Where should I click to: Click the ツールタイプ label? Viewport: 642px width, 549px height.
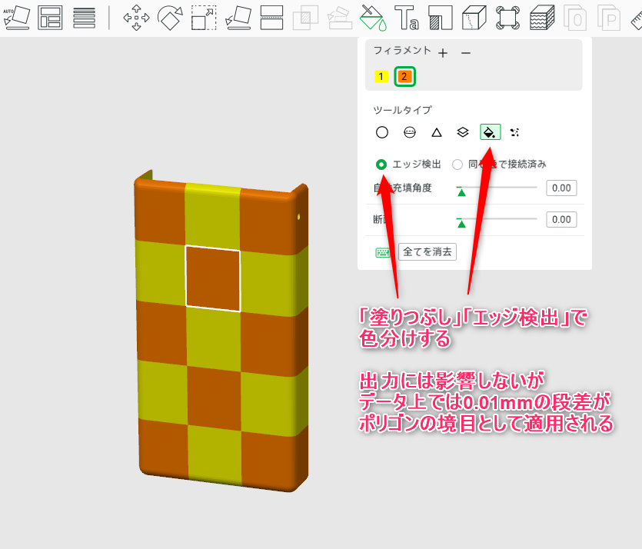pos(402,110)
